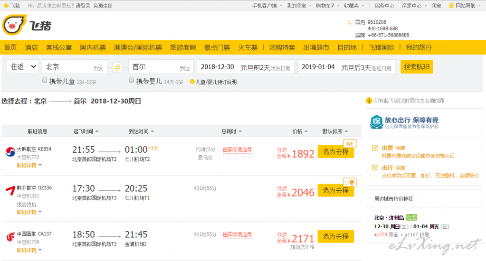
Task: Open 客栈公寓 nav tab
Action: tap(59, 47)
